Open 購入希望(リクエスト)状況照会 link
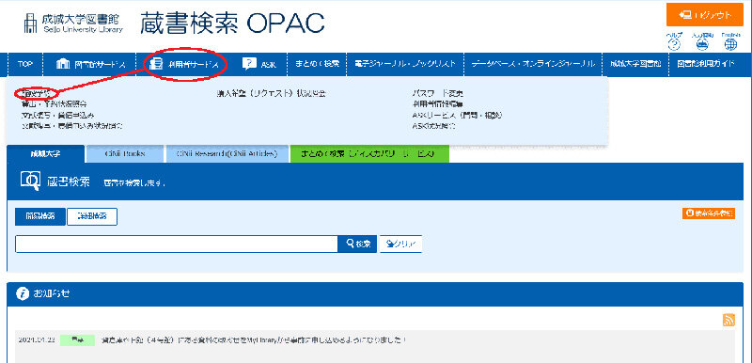Screen dimensions: 752x363 [271, 93]
